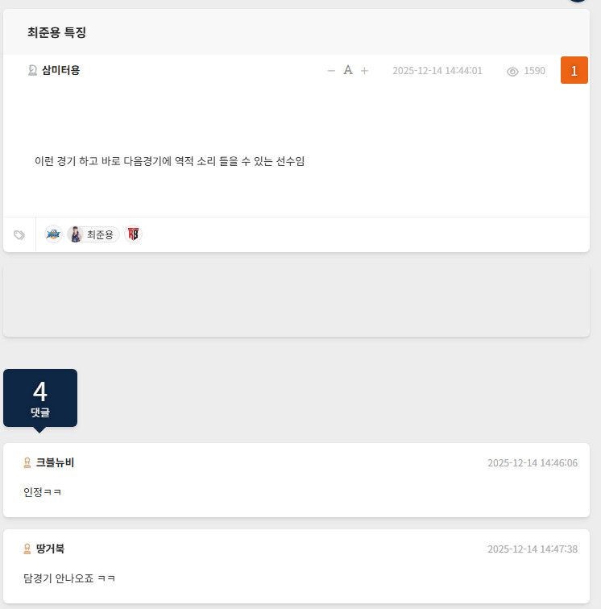Click rank icon beside 땅거북
This screenshot has height=609, width=601.
point(27,549)
